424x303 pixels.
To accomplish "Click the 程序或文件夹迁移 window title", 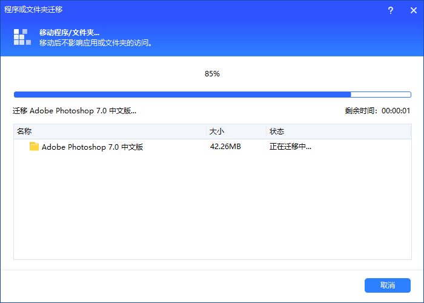I will point(33,10).
